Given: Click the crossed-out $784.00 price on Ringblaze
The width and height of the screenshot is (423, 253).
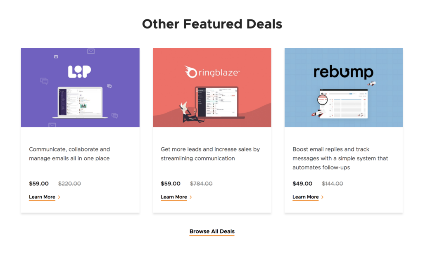Looking at the screenshot, I should pos(201,183).
